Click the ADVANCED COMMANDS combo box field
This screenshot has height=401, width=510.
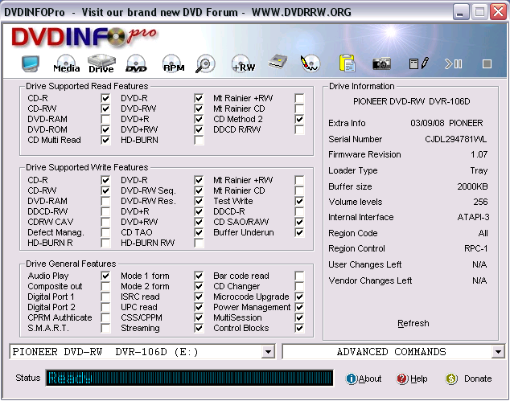[x=393, y=352]
